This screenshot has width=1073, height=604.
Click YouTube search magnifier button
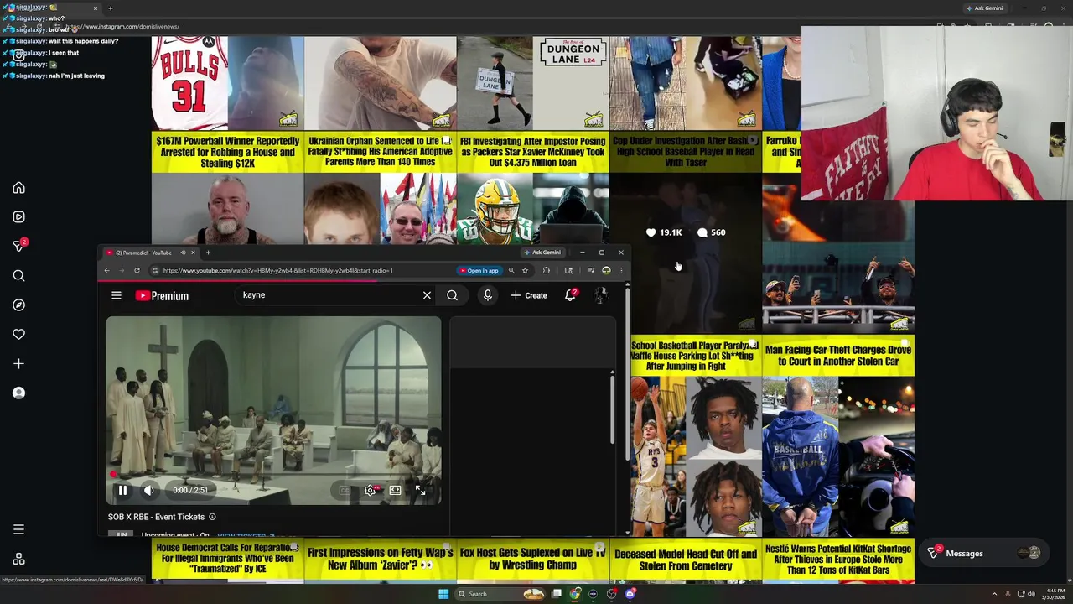(x=452, y=295)
